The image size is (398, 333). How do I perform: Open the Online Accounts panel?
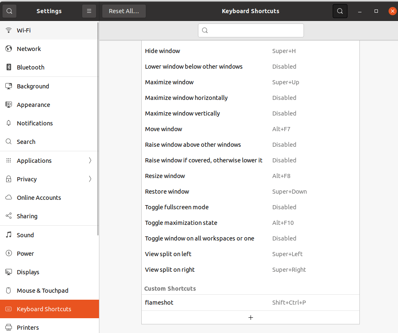[x=39, y=197]
